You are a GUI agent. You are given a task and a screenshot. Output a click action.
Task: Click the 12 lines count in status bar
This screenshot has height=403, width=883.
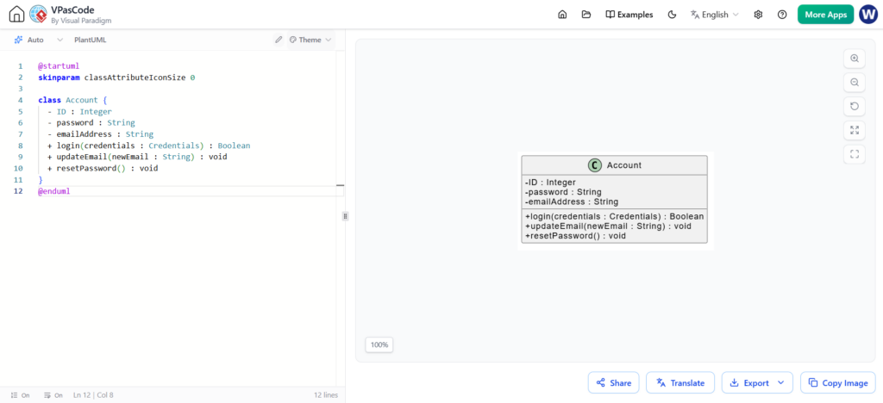[x=326, y=395]
